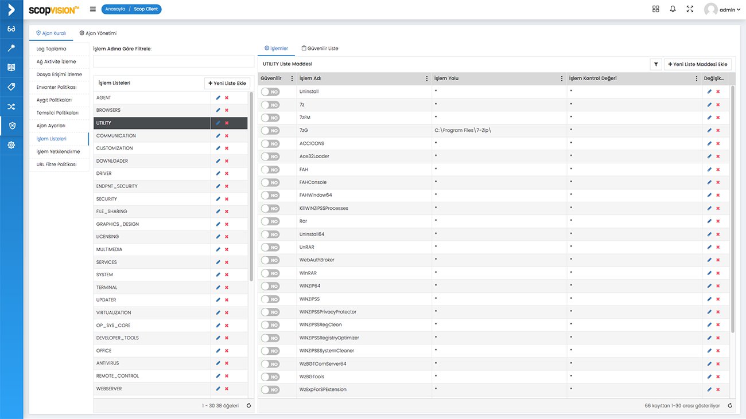Screen dimensions: 746x419
Task: Click the Scop Client breadcrumb
Action: pyautogui.click(x=147, y=9)
